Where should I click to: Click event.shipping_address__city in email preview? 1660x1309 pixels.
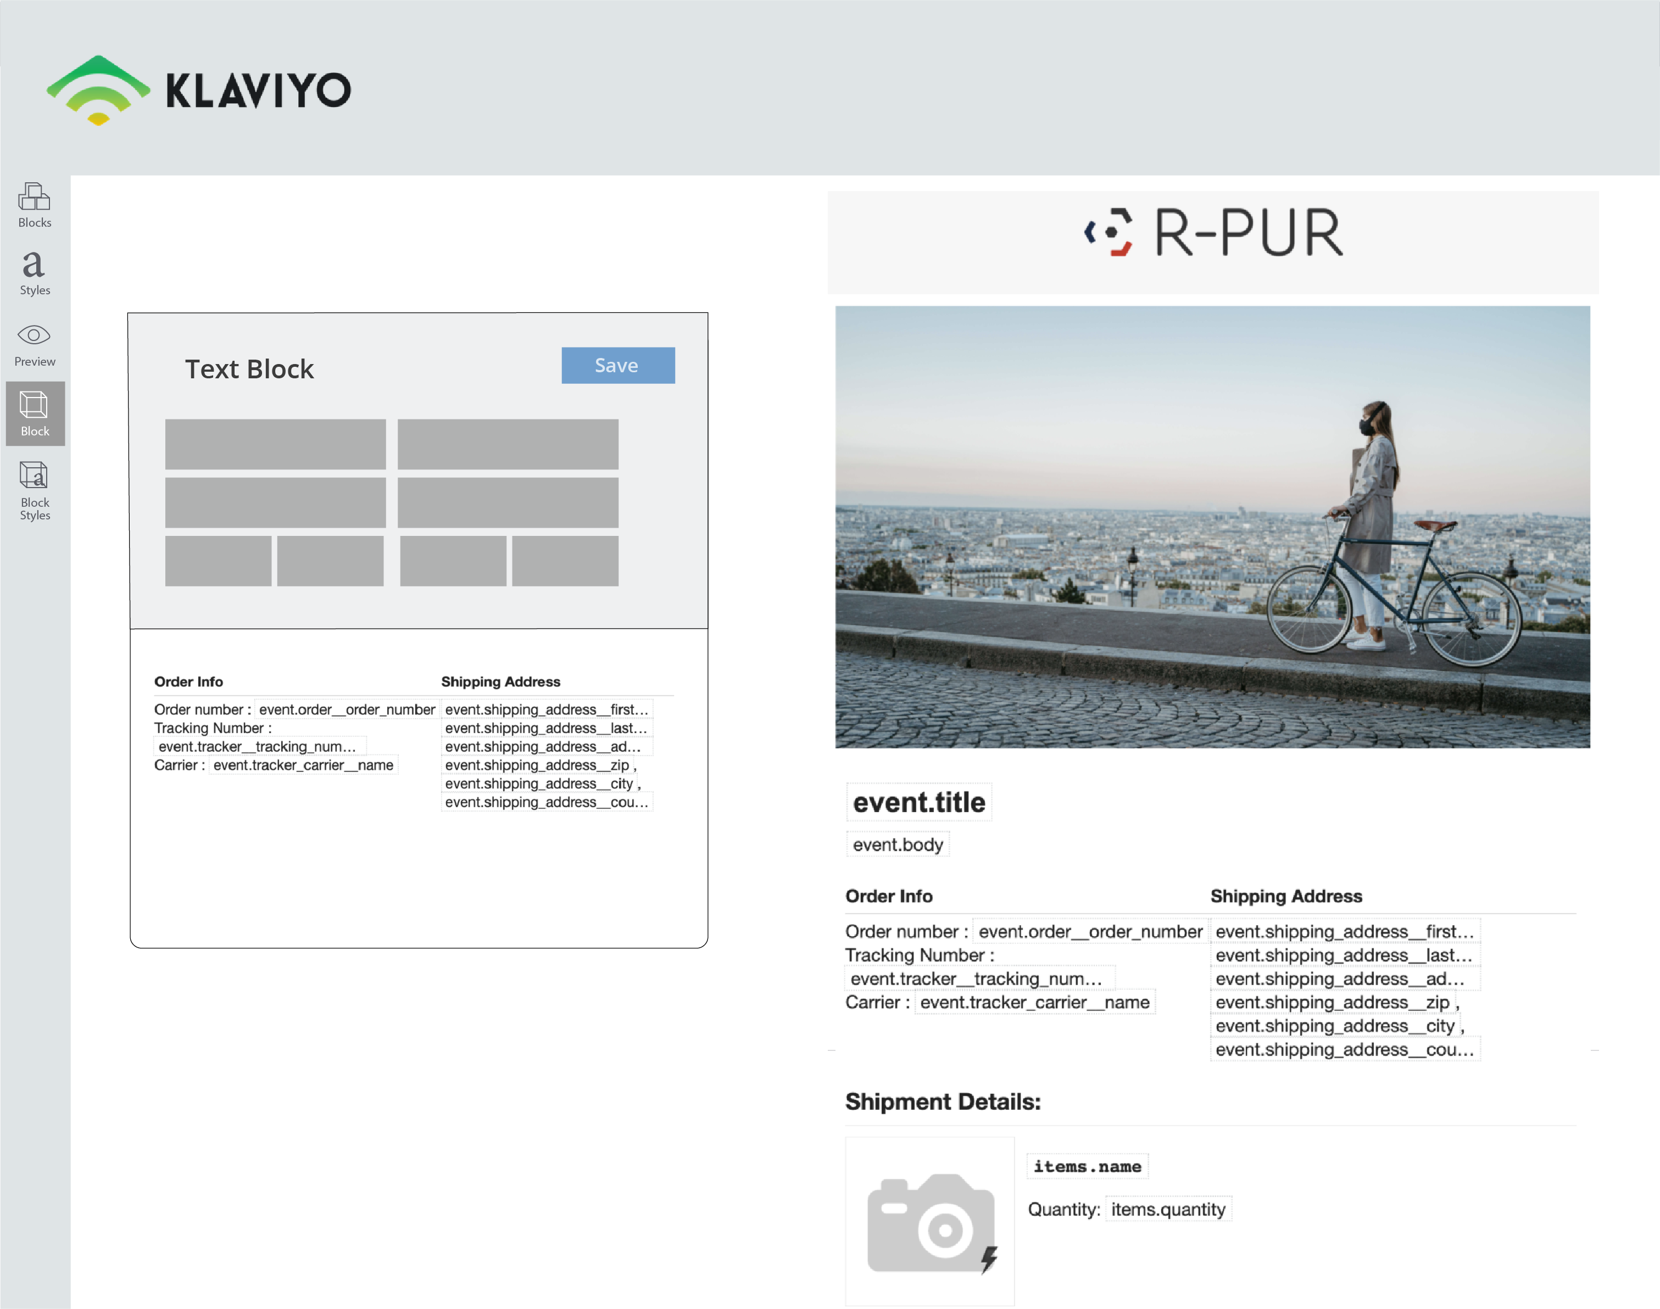click(x=1335, y=1026)
